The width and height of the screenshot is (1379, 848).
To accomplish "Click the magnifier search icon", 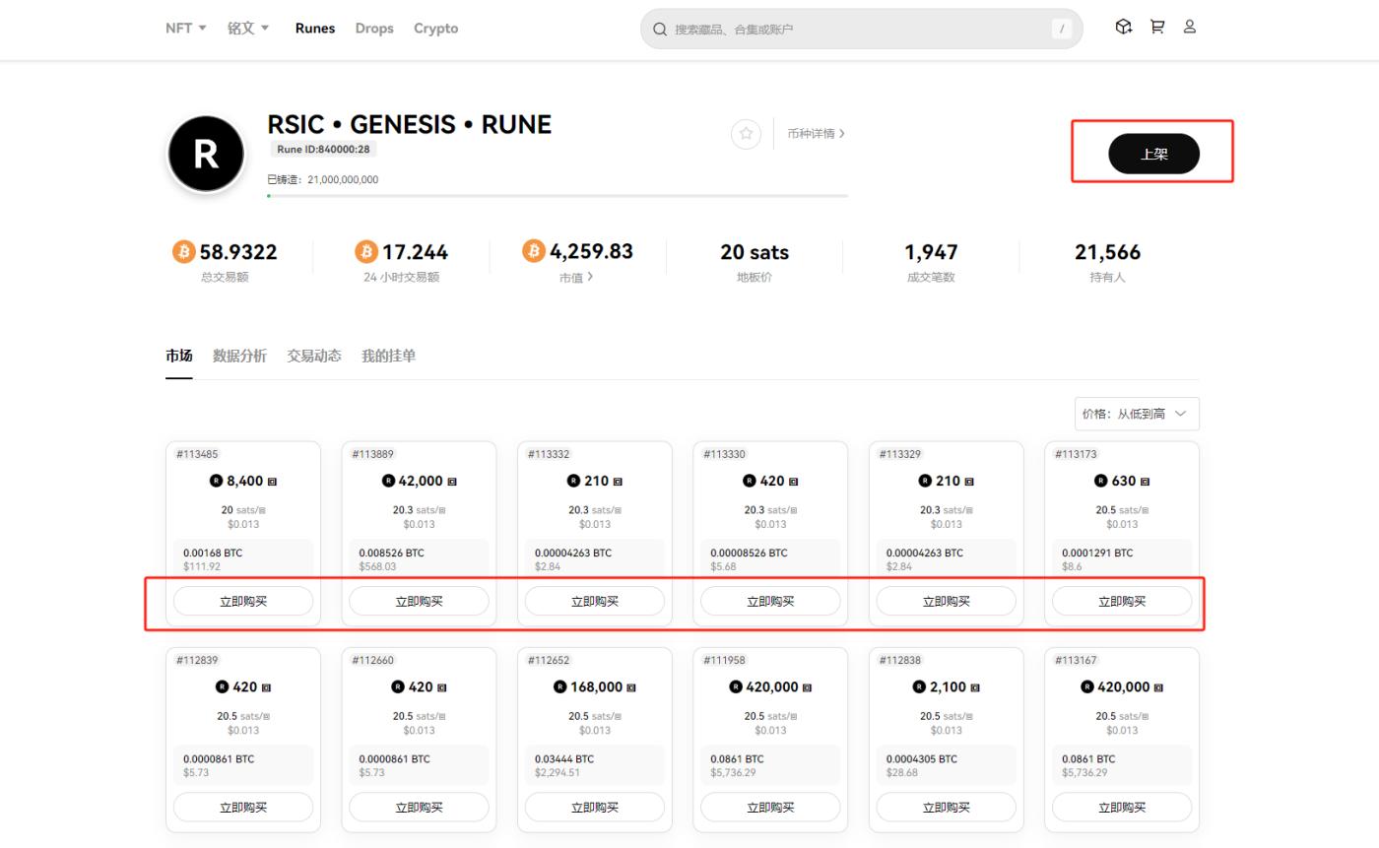I will coord(660,30).
